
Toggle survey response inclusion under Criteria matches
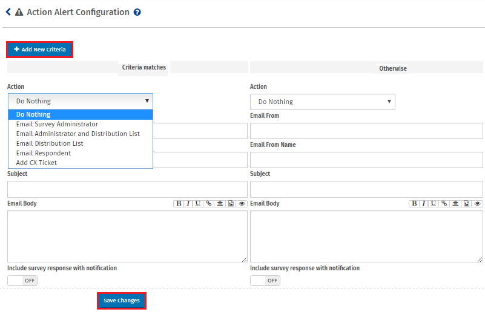coord(22,281)
